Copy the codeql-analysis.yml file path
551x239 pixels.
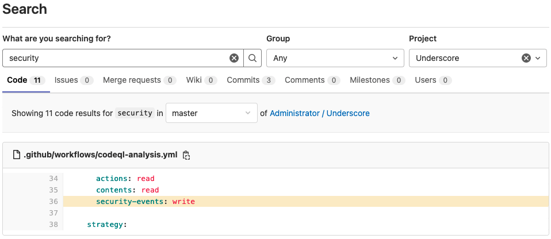coord(186,155)
